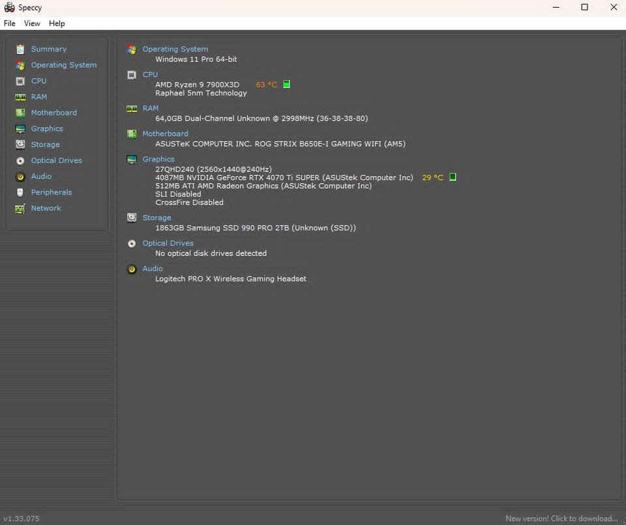This screenshot has height=525, width=626.
Task: Click the green GPU temperature indicator icon
Action: pos(453,177)
